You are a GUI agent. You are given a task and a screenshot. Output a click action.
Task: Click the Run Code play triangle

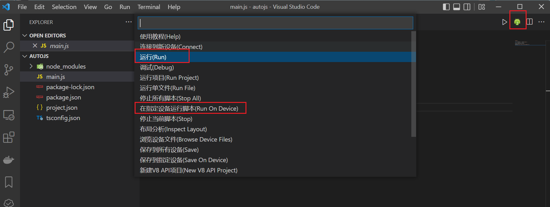point(504,22)
